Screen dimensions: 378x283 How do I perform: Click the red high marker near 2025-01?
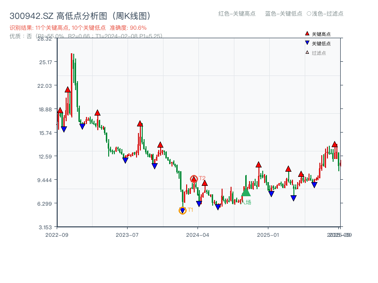(x=258, y=164)
